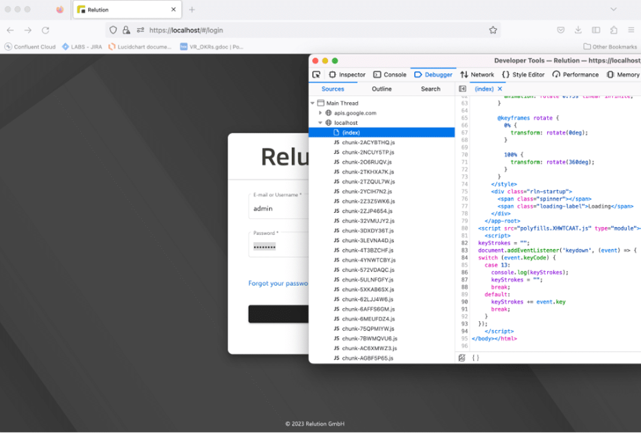Screen dimensions: 641x433
Task: Close the (index) source tab
Action: (x=500, y=89)
